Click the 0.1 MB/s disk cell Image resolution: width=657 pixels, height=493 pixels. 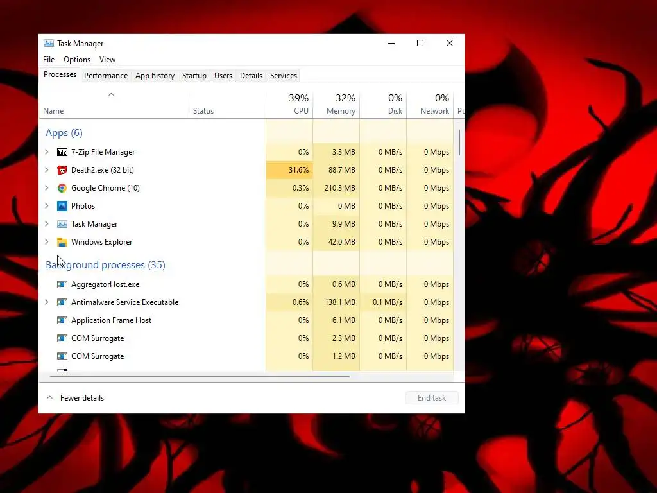384,302
